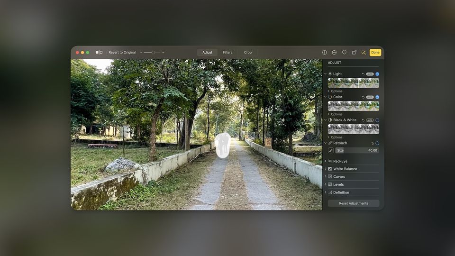
Task: Open the photo Info icon
Action: (325, 53)
